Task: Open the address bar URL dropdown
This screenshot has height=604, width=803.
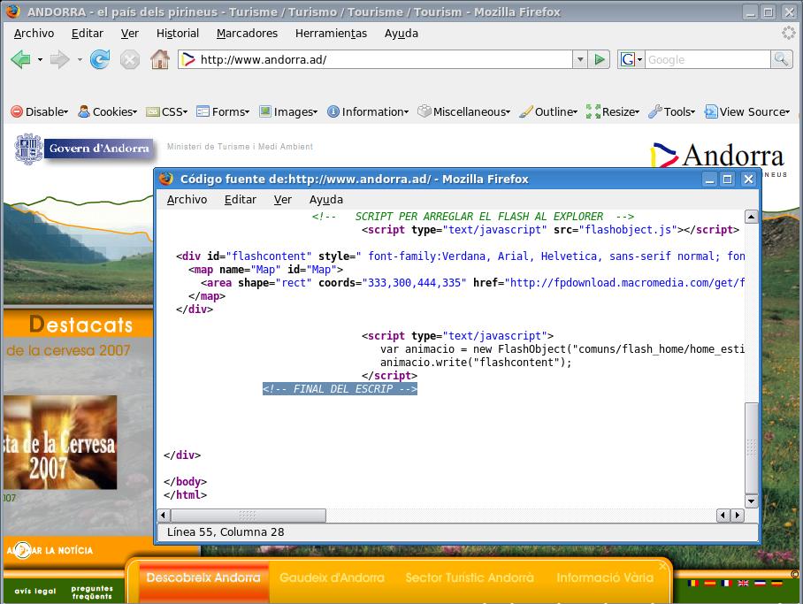Action: pyautogui.click(x=580, y=59)
